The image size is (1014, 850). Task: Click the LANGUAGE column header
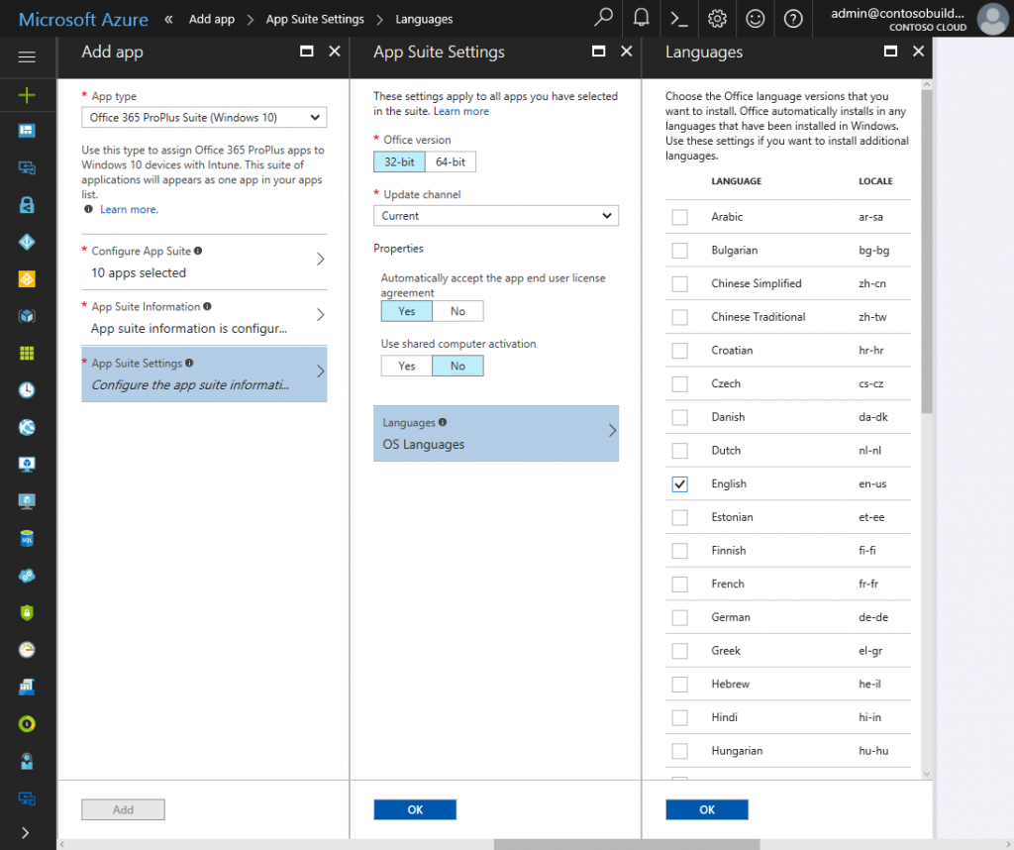point(736,181)
